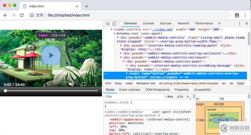The height and width of the screenshot is (135, 251).
Task: Click the left: 50% declaration
Action: (118, 127)
